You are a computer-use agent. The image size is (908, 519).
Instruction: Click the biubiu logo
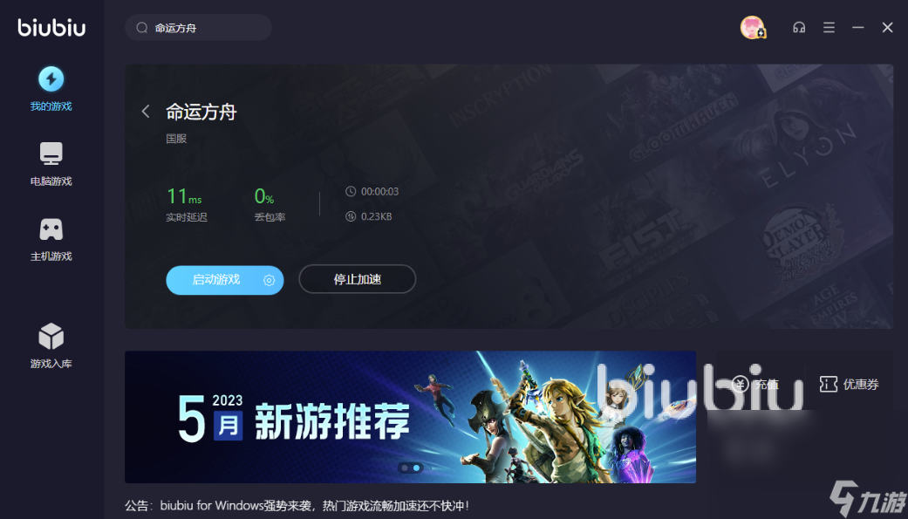[51, 27]
